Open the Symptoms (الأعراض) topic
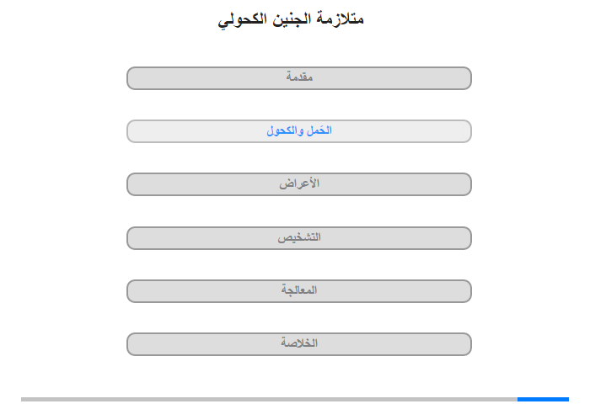590x404 pixels. tap(299, 184)
